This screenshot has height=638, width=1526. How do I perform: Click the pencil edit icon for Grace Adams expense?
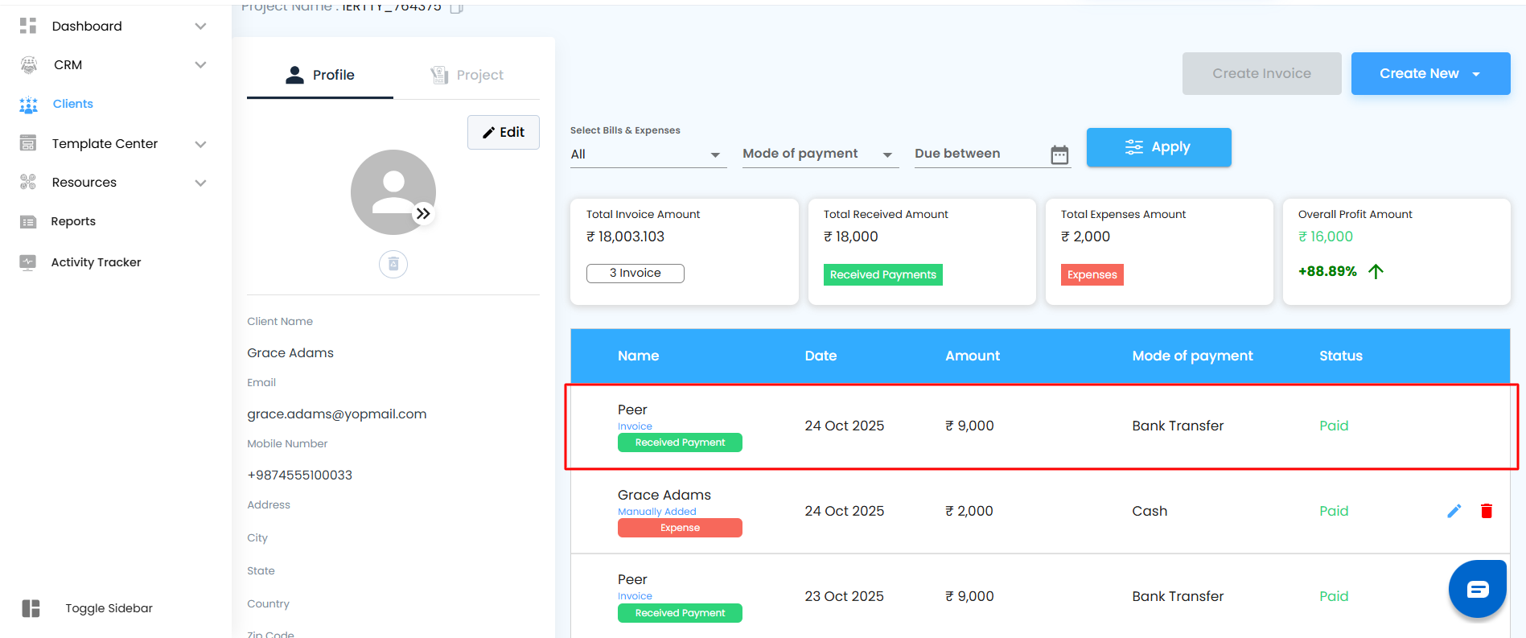(x=1454, y=511)
